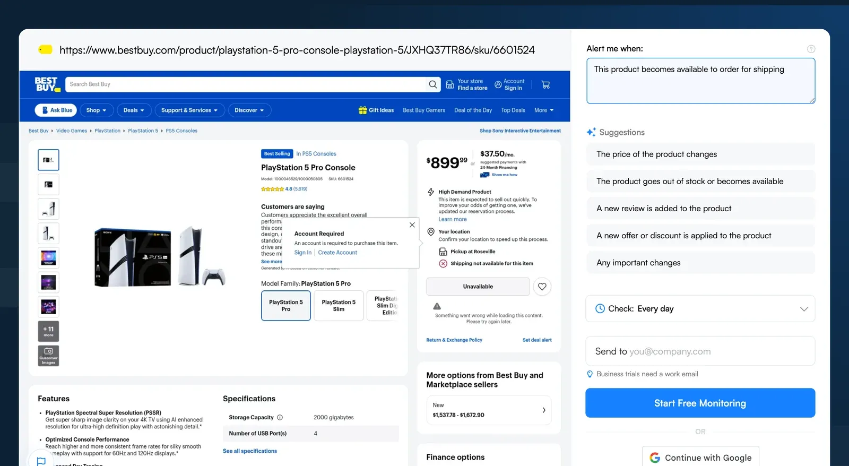Select PlayStation 5 Pro model option
The height and width of the screenshot is (466, 849).
coord(286,306)
